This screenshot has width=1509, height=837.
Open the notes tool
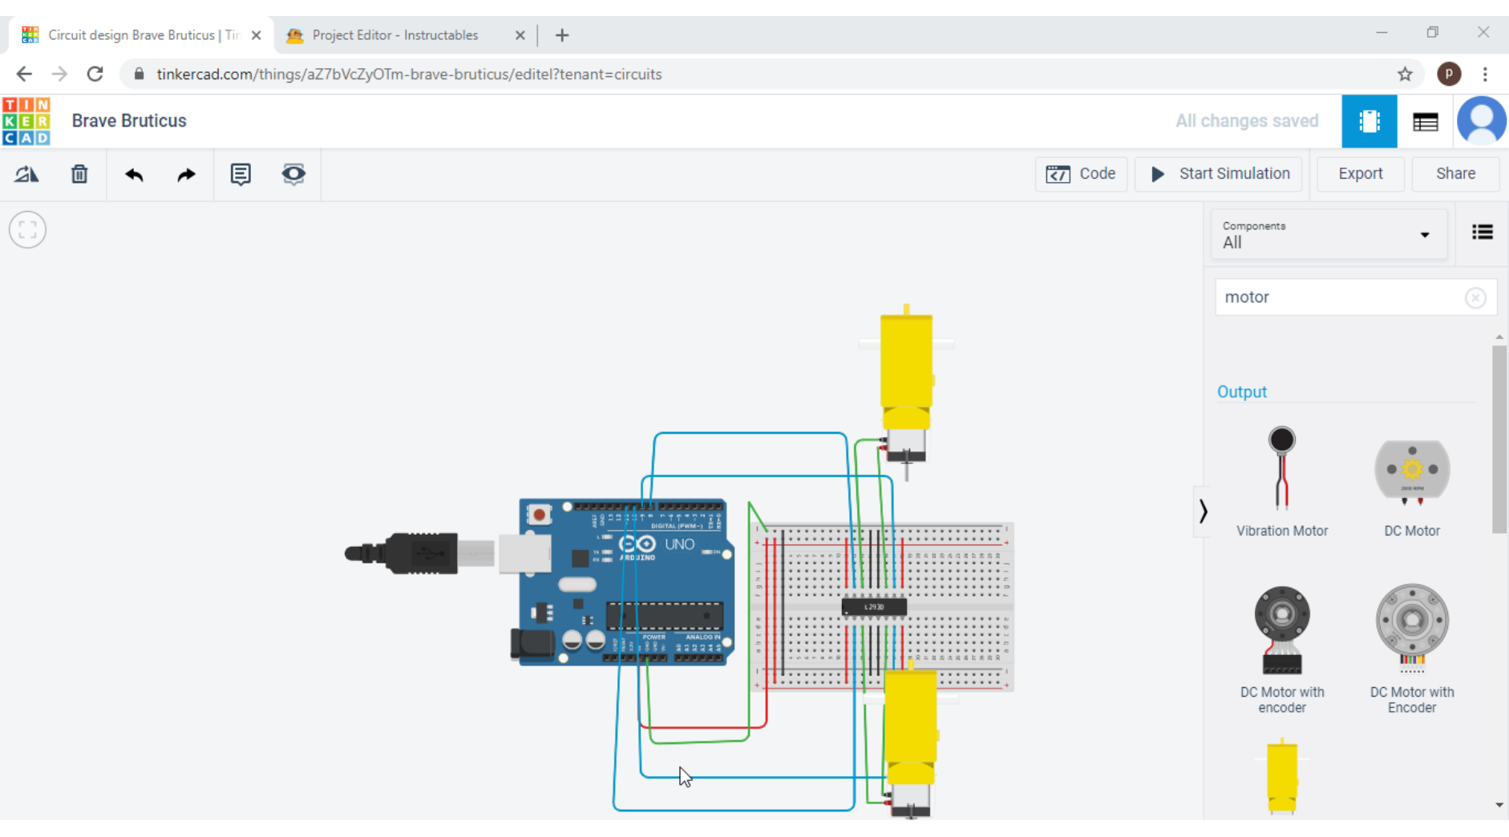click(241, 174)
